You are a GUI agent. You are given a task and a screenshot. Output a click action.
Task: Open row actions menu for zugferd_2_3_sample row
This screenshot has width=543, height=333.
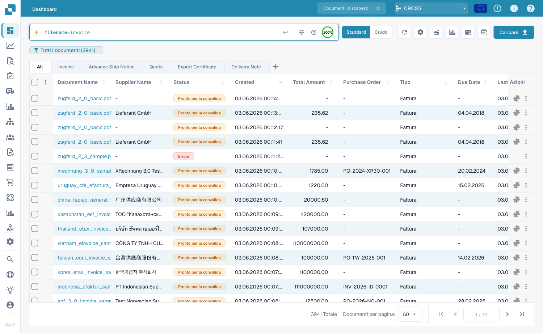526,156
